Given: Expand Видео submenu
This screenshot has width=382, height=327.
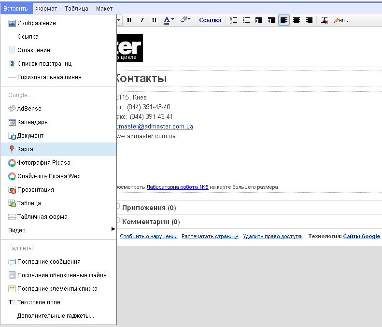Looking at the screenshot, I should [x=58, y=230].
